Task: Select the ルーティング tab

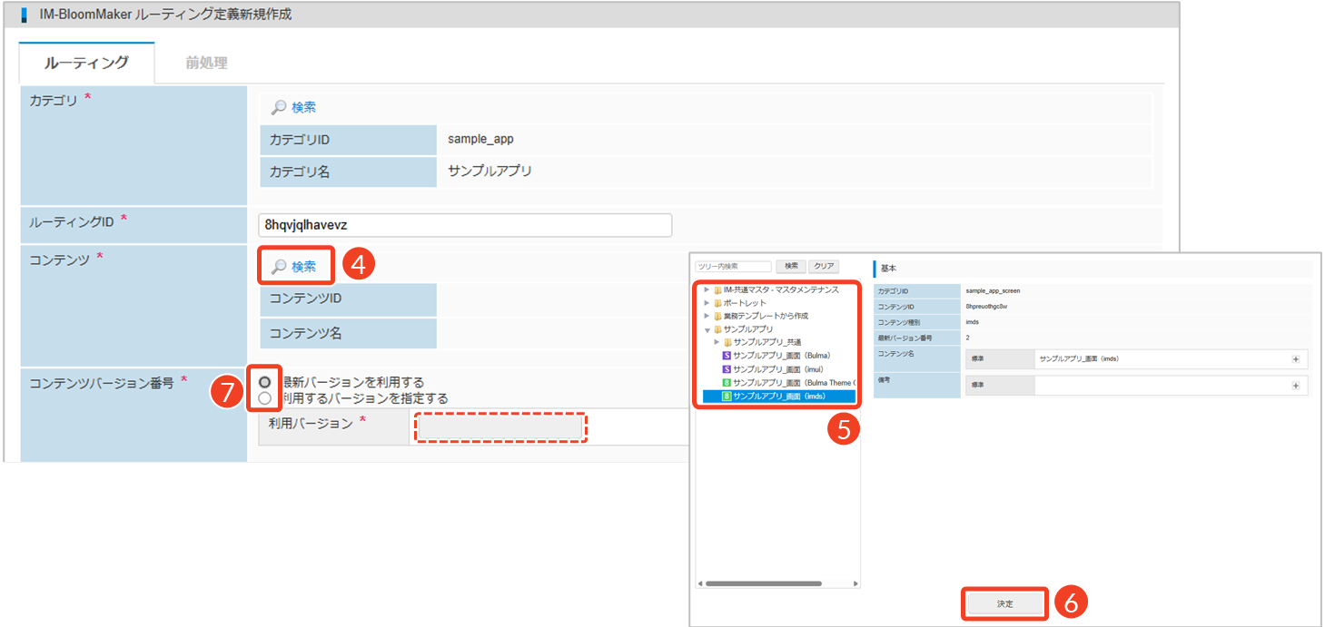Action: pos(86,63)
